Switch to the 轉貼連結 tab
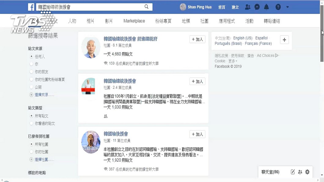The image size is (324, 182). coord(272,21)
